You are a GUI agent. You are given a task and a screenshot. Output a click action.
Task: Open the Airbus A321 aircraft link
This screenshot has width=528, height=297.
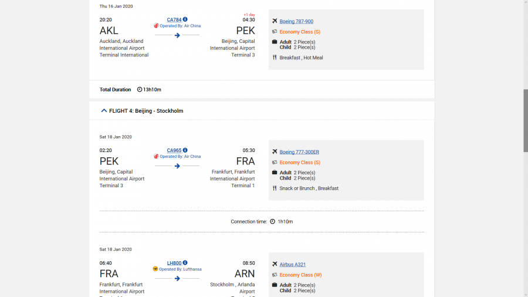293,265
